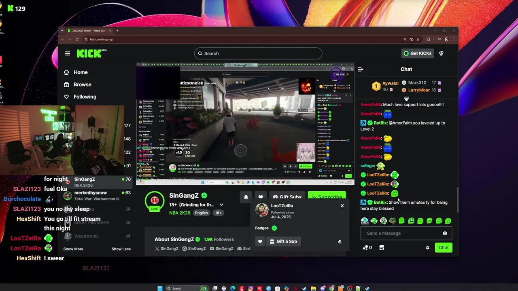The image size is (518, 291).
Task: Click the 18+ tag under stream title
Action: pyautogui.click(x=218, y=213)
